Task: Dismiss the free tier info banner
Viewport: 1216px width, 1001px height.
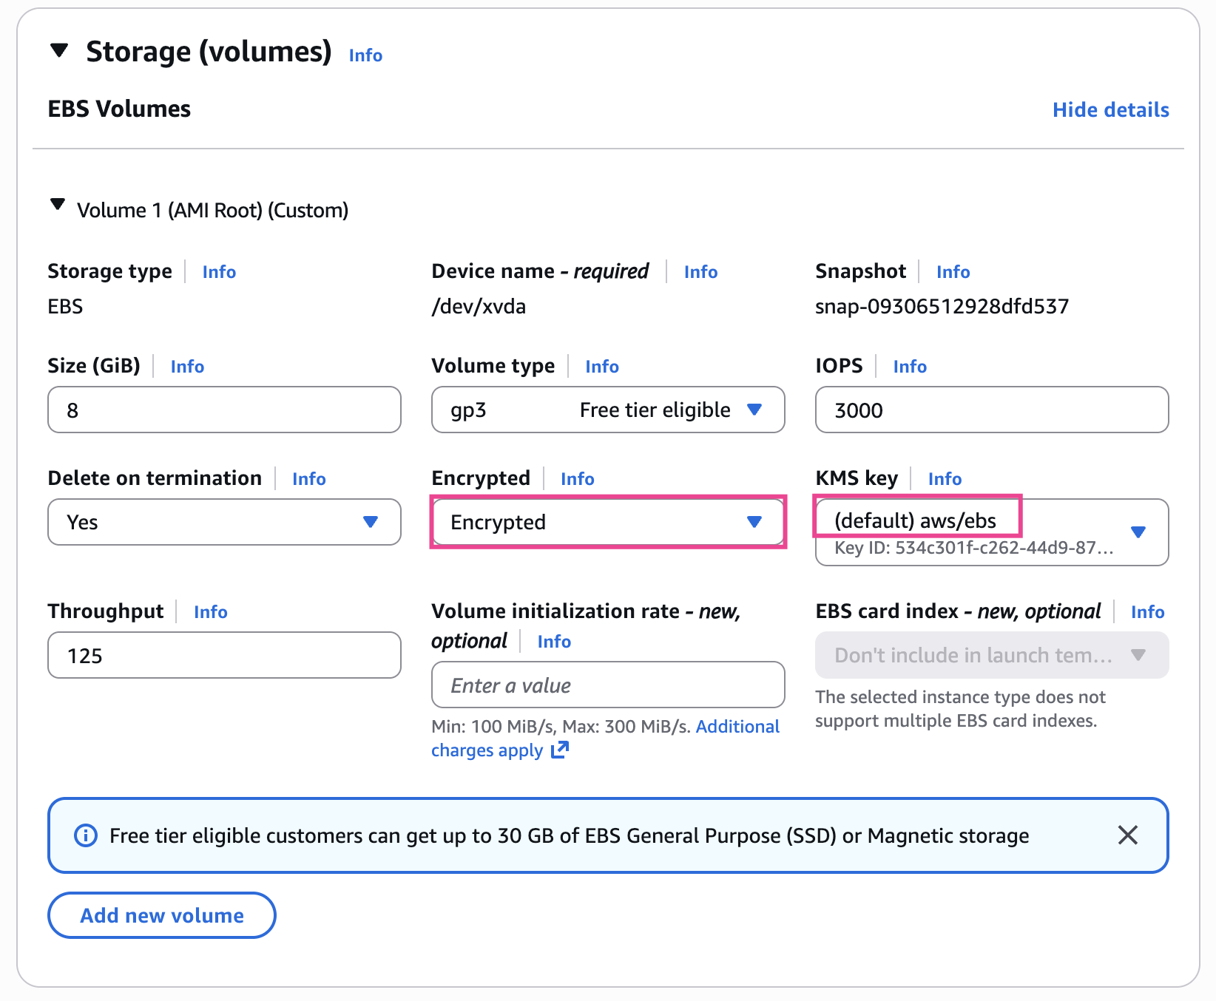Action: (1127, 835)
